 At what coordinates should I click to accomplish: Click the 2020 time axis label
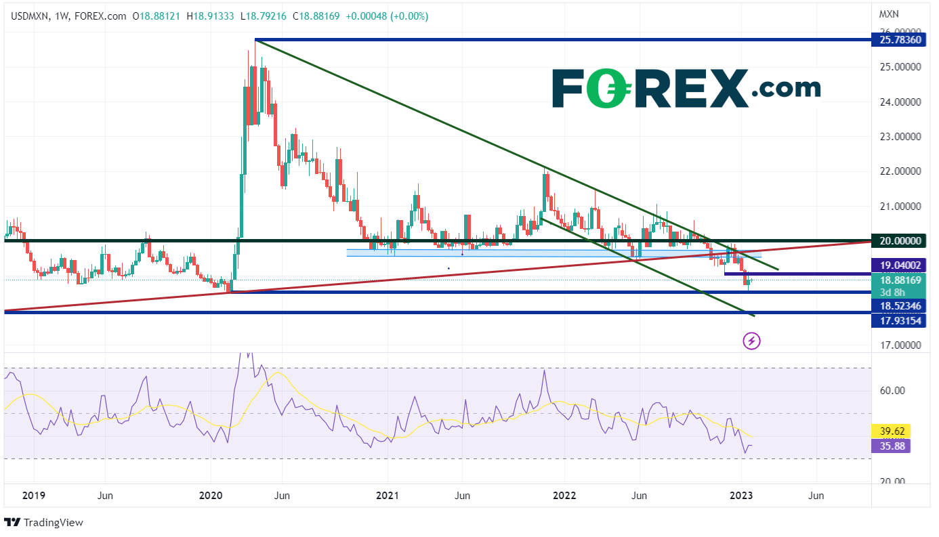pyautogui.click(x=211, y=496)
